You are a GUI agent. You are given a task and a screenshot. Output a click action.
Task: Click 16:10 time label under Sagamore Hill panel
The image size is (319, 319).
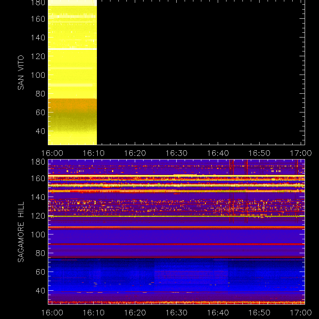(94, 313)
